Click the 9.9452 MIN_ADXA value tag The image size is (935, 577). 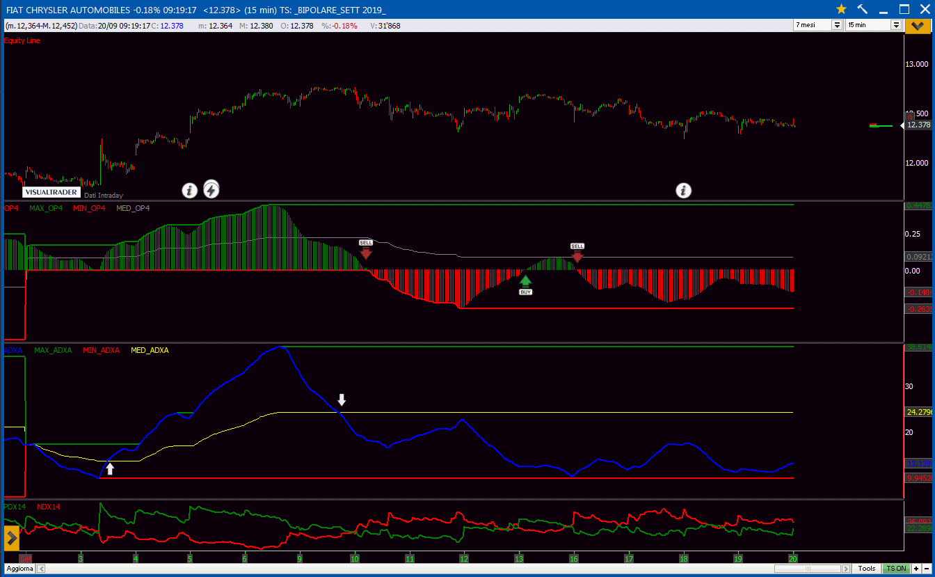[918, 478]
